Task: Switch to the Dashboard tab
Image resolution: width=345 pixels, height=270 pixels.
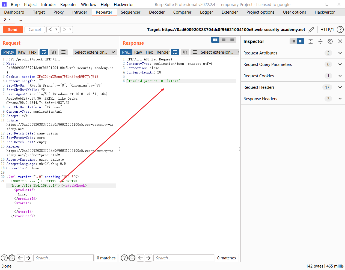Action: [x=14, y=12]
